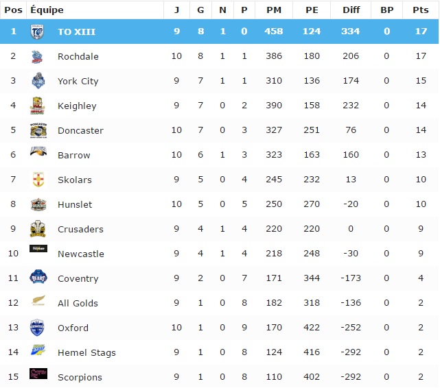Click the York City club crest

click(x=38, y=81)
